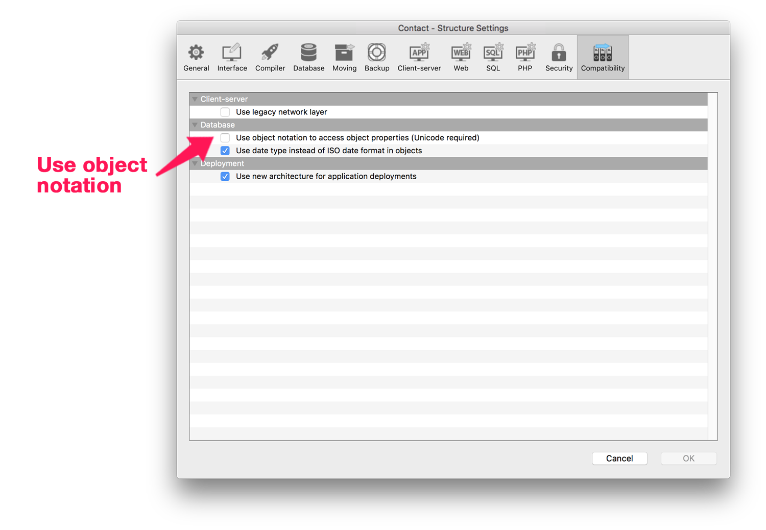This screenshot has height=530, width=766.
Task: Click 'Use new architecture for application deployments' text
Action: pos(326,176)
